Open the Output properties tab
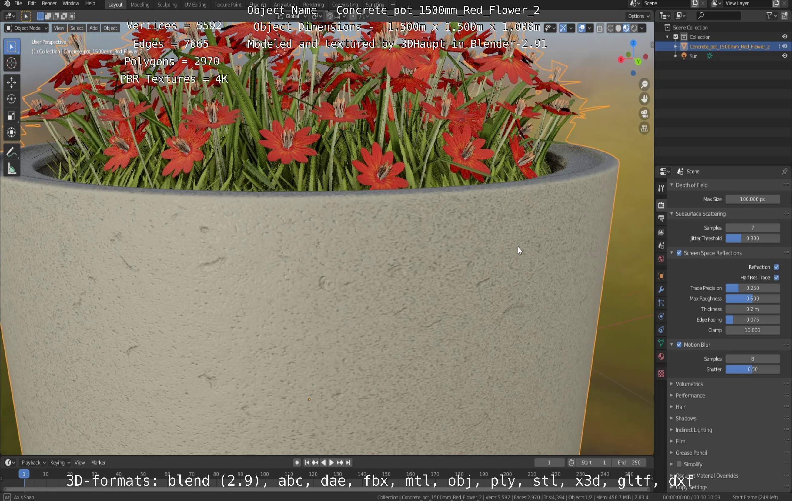792x501 pixels. pos(661,219)
